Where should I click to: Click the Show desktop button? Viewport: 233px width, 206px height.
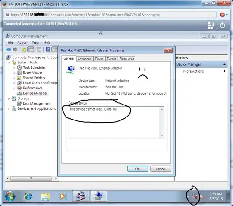[229, 196]
